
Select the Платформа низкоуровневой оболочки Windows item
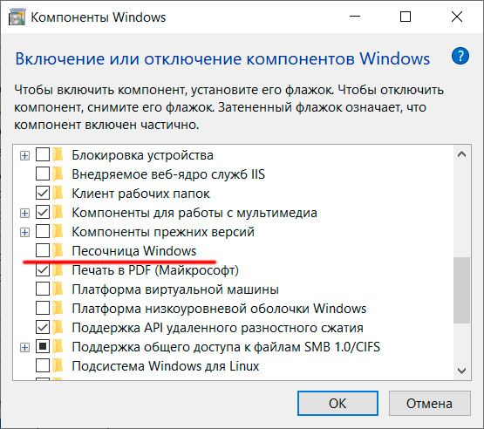[x=219, y=309]
